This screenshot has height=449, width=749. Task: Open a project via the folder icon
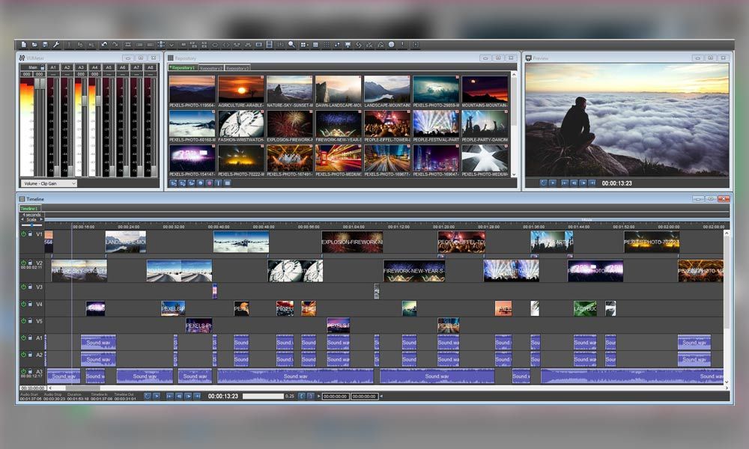point(34,44)
